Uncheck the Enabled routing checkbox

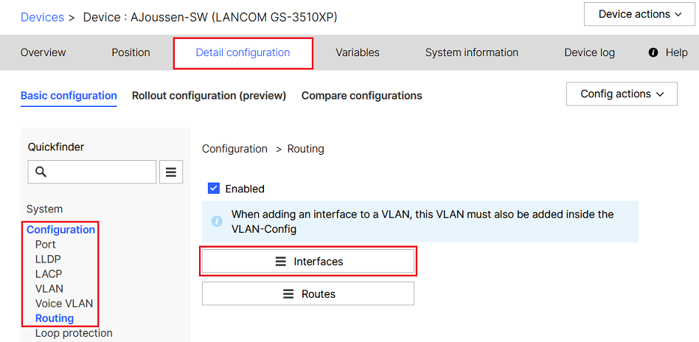point(214,189)
